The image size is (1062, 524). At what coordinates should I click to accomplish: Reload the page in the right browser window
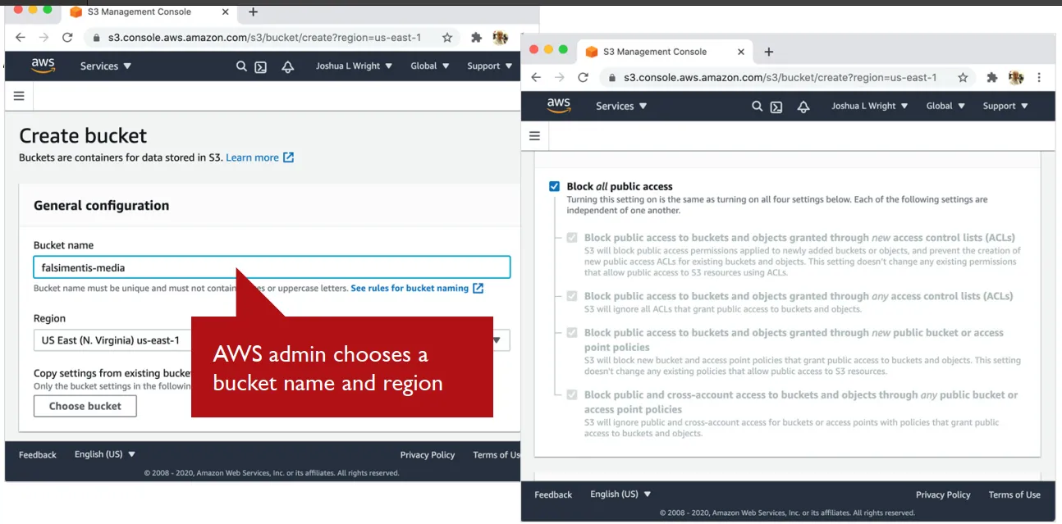(583, 77)
